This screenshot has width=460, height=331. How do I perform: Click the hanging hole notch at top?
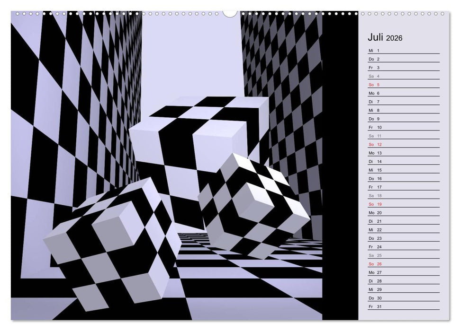tap(230, 12)
